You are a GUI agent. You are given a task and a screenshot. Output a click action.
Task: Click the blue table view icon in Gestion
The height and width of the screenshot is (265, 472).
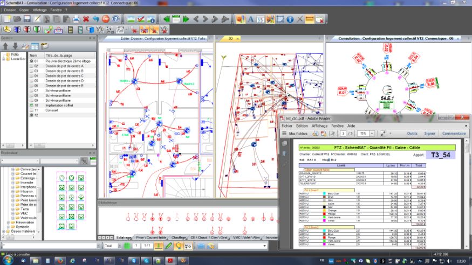(35, 46)
